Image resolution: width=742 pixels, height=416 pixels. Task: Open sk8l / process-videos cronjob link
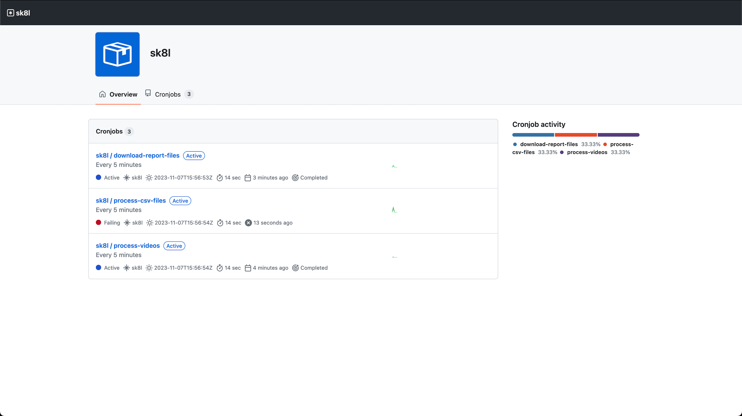pos(128,246)
